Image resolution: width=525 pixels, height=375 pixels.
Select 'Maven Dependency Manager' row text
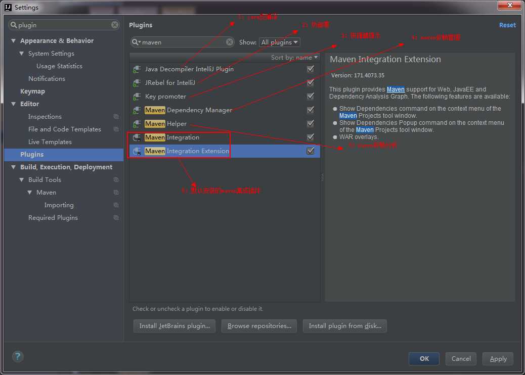point(189,110)
